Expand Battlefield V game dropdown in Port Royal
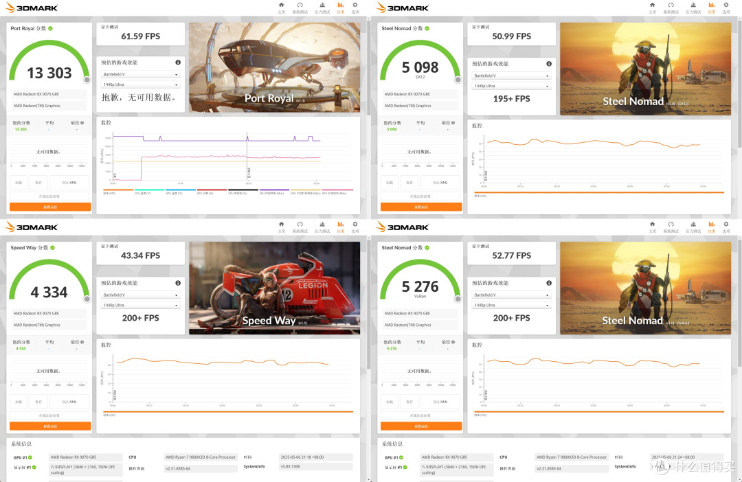Screen dimensions: 742x482 point(141,74)
